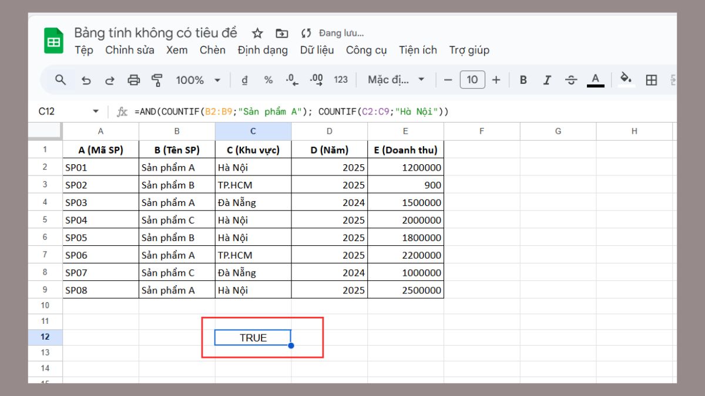Star the spreadsheet with the star icon
705x396 pixels.
click(x=257, y=33)
